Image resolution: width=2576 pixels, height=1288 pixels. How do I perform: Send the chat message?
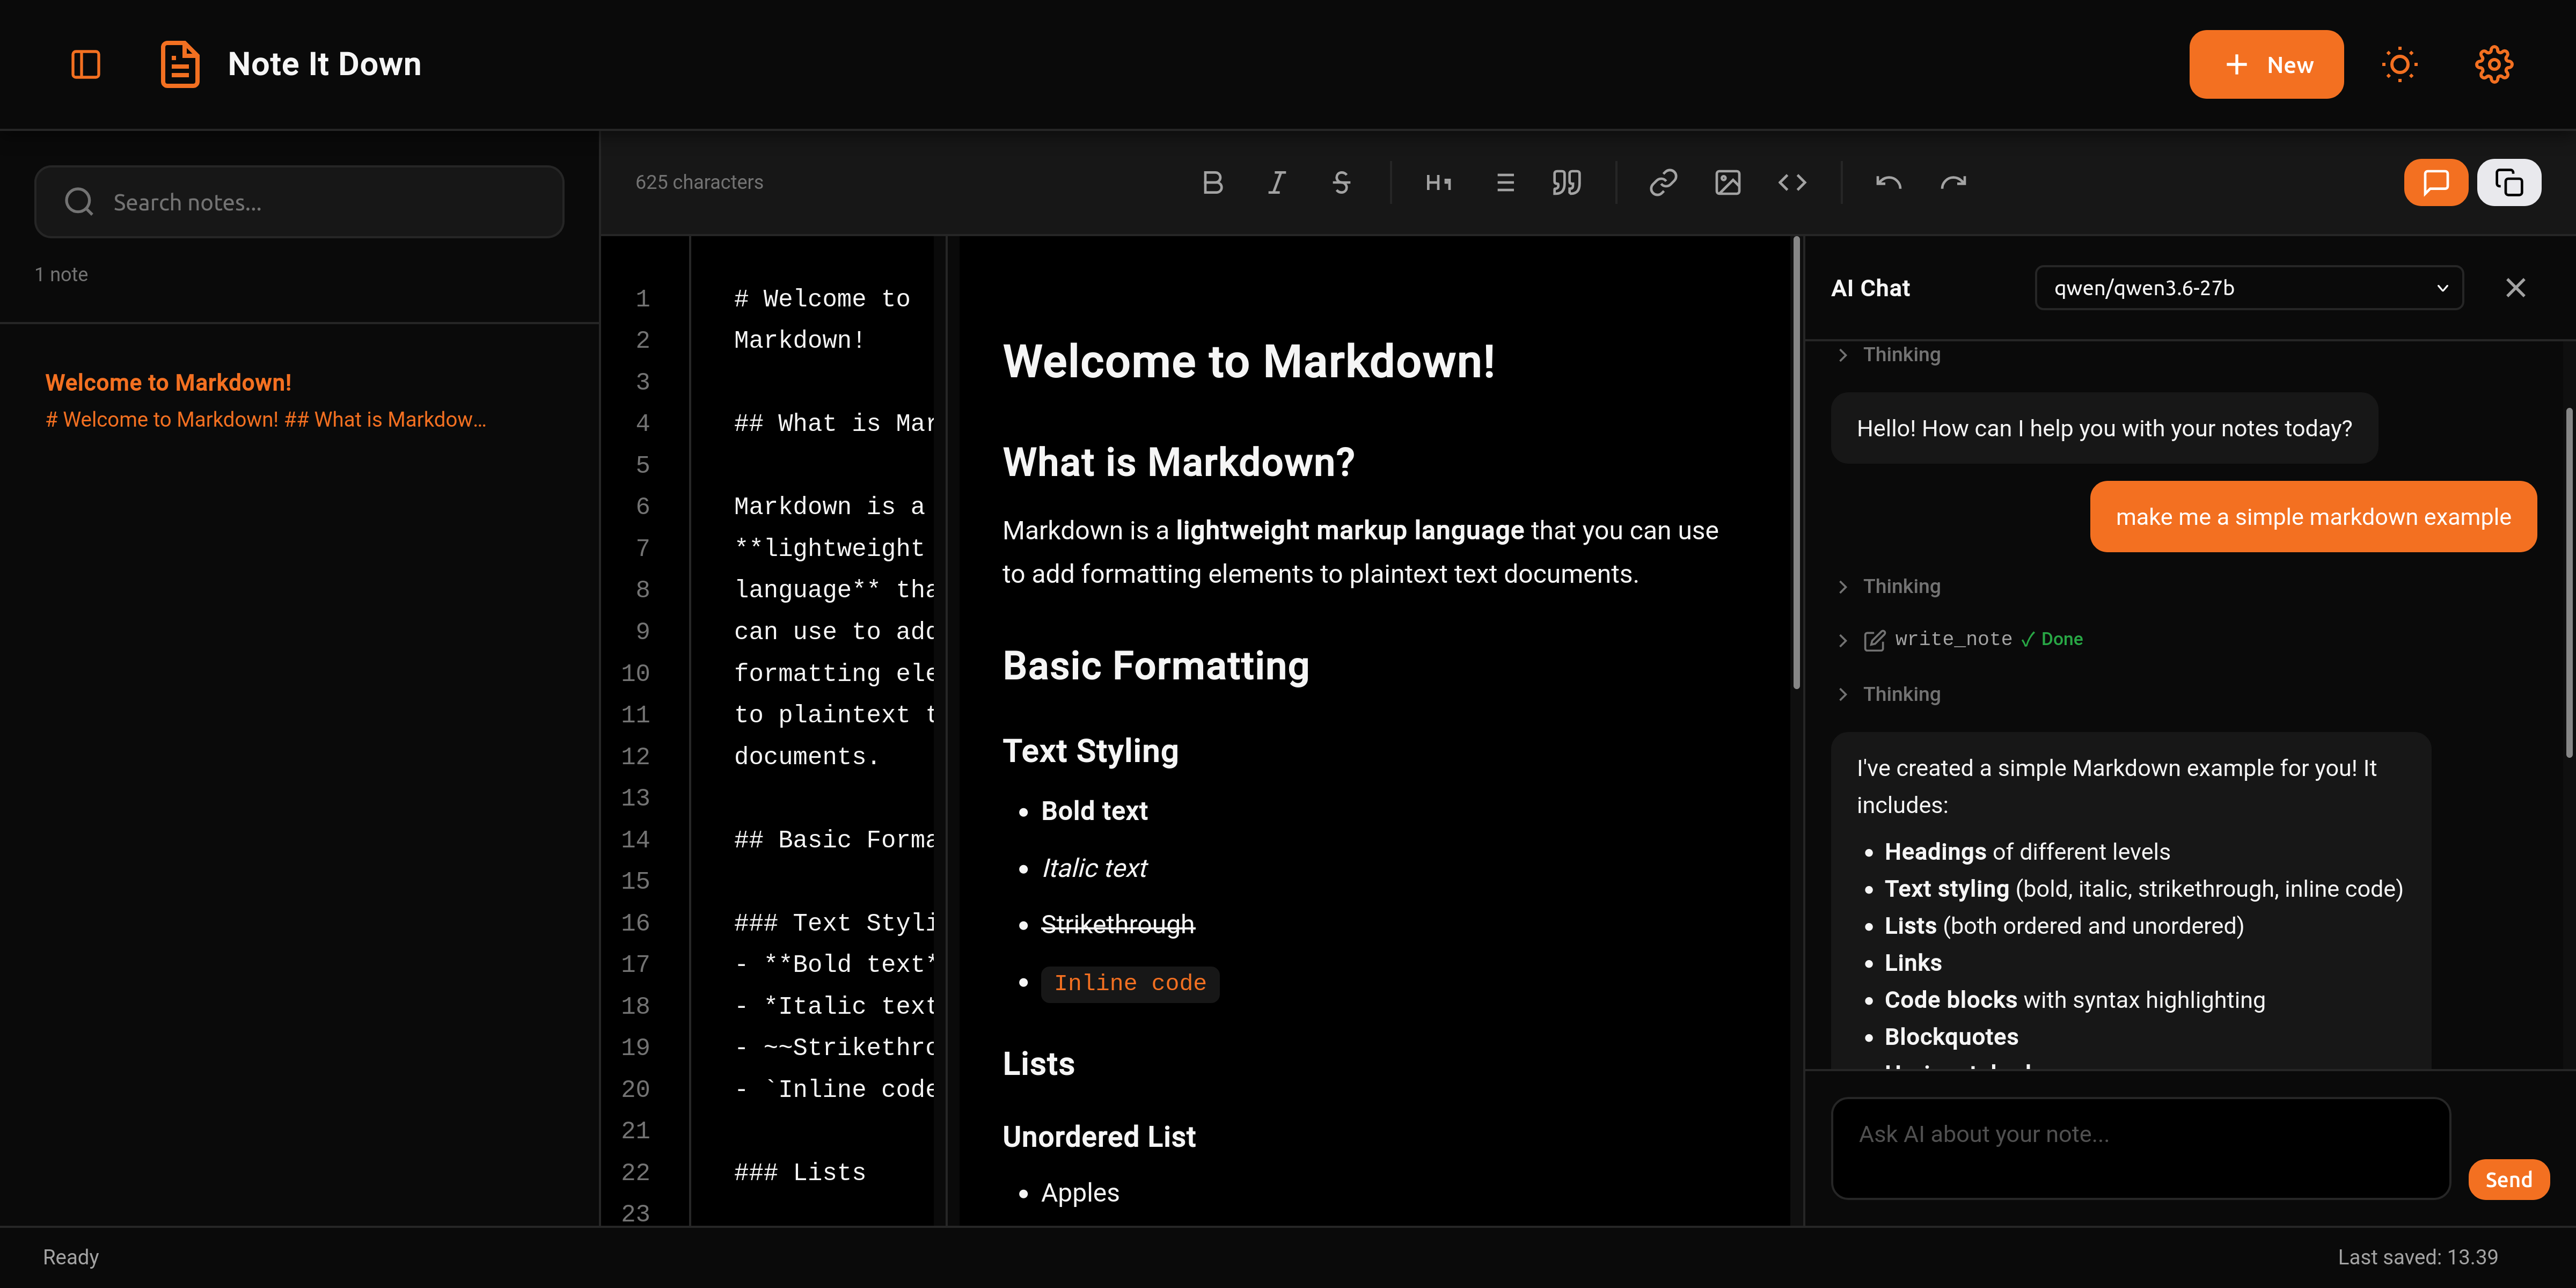[2509, 1180]
